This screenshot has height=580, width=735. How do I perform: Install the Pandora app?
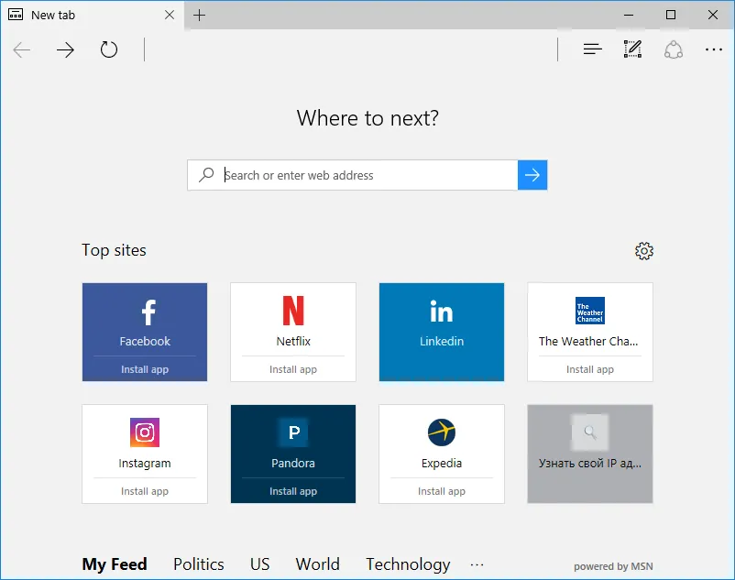point(293,491)
